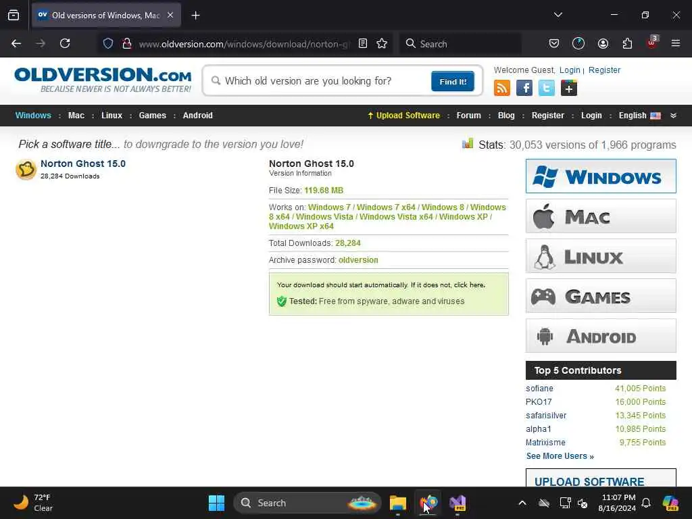Expand the English language dropdown chevron
692x519 pixels.
tap(673, 116)
